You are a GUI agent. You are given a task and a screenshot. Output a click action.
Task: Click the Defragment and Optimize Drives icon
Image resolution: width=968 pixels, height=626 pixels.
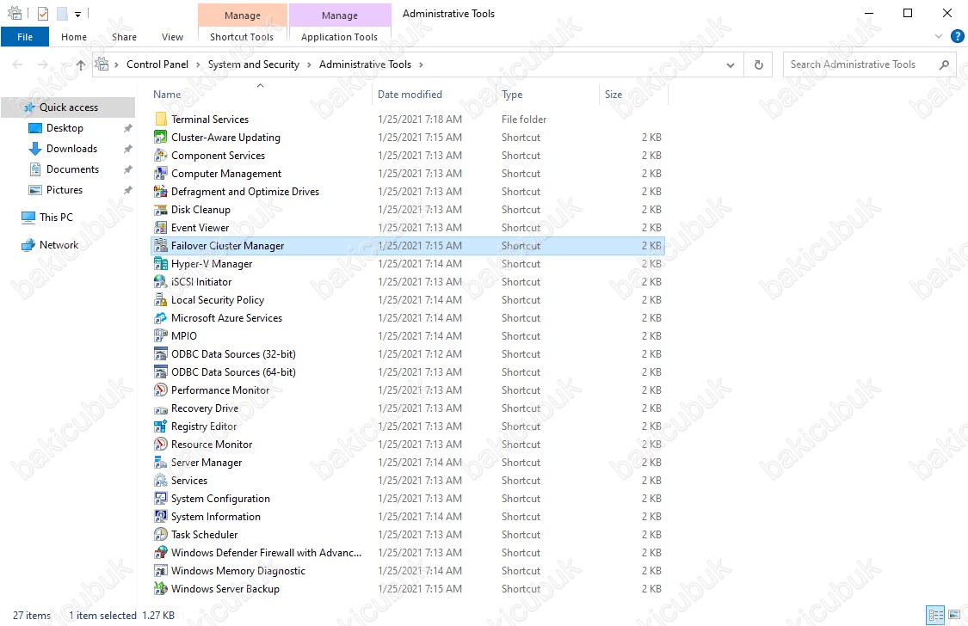pyautogui.click(x=161, y=191)
